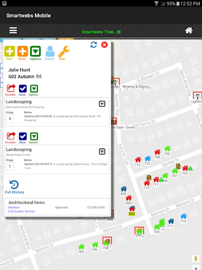Select green house marker 705 on Belmont
202x270 pixels.
81,247
